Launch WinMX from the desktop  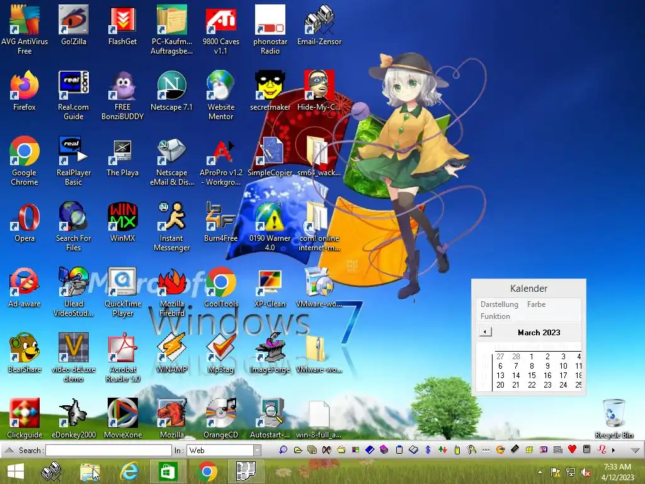point(122,222)
